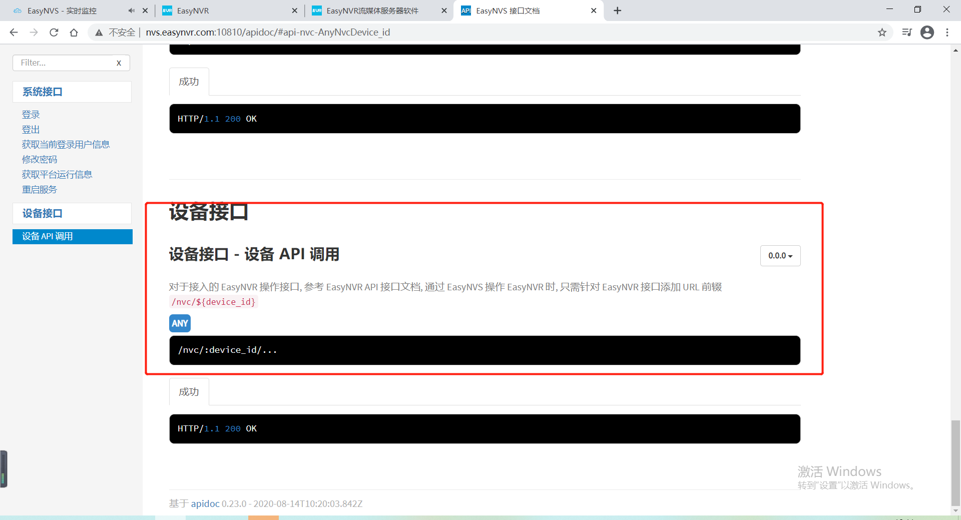Open 获取当前登录用户信息 link
This screenshot has height=520, width=961.
tap(66, 145)
